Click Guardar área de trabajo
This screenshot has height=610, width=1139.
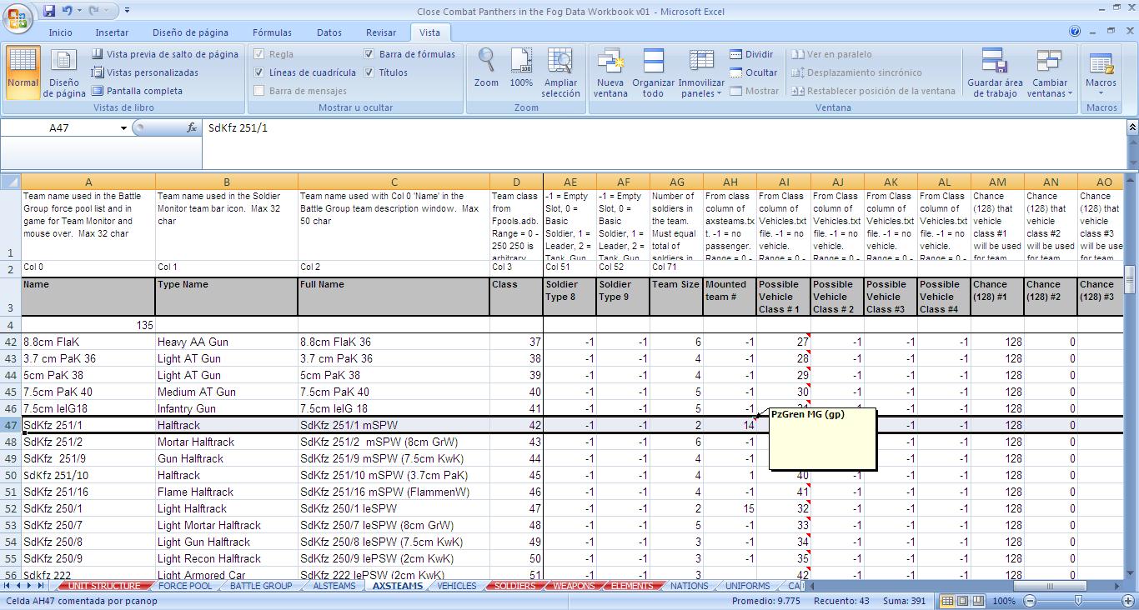point(995,72)
